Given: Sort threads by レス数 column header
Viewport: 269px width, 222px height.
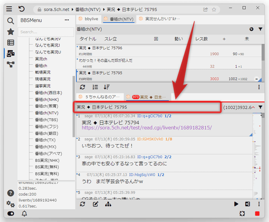Looking at the screenshot, I should click(x=201, y=39).
